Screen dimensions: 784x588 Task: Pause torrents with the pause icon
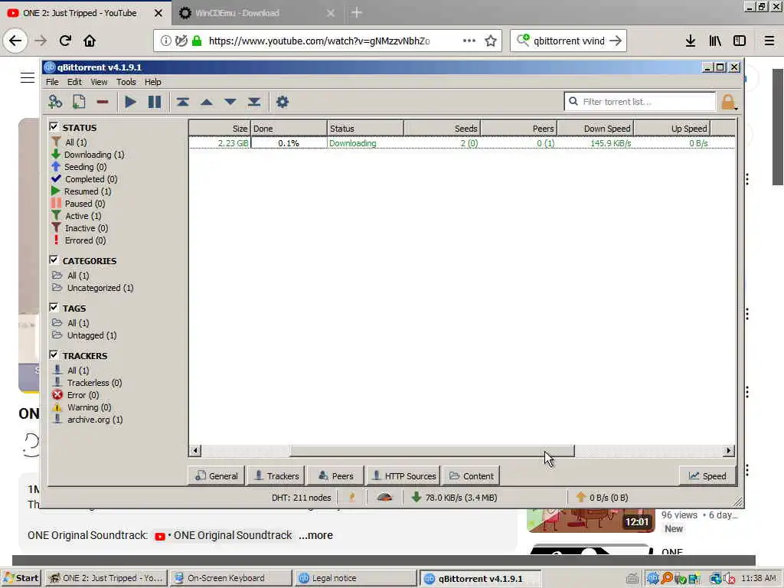pyautogui.click(x=155, y=102)
